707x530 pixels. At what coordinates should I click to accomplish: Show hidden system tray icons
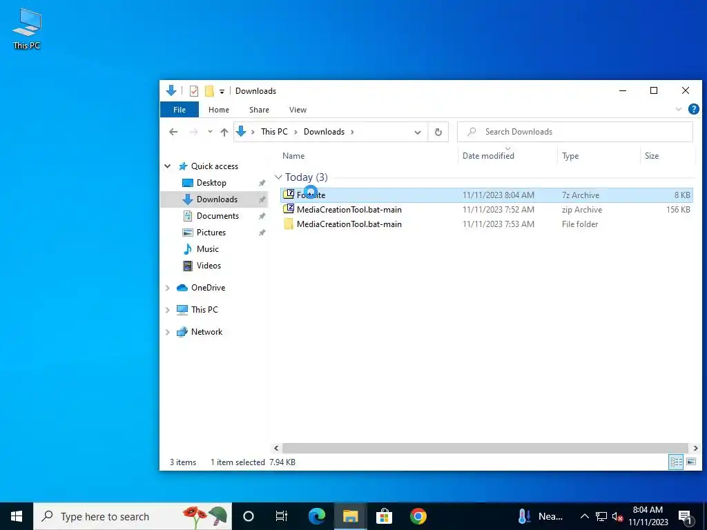tap(584, 516)
